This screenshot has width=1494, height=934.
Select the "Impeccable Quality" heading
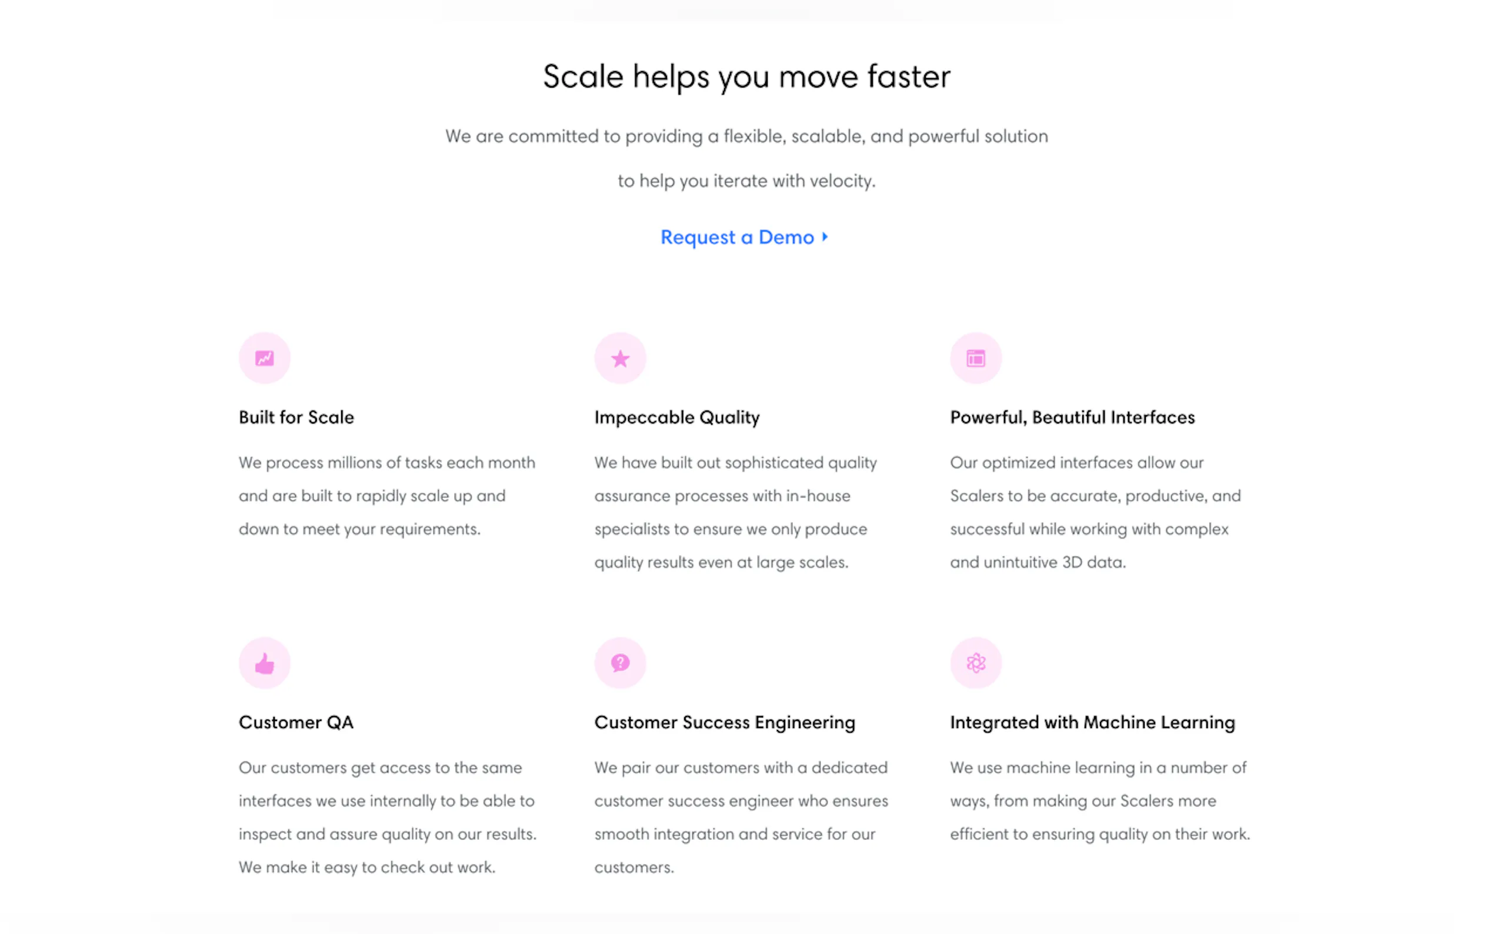[677, 418]
